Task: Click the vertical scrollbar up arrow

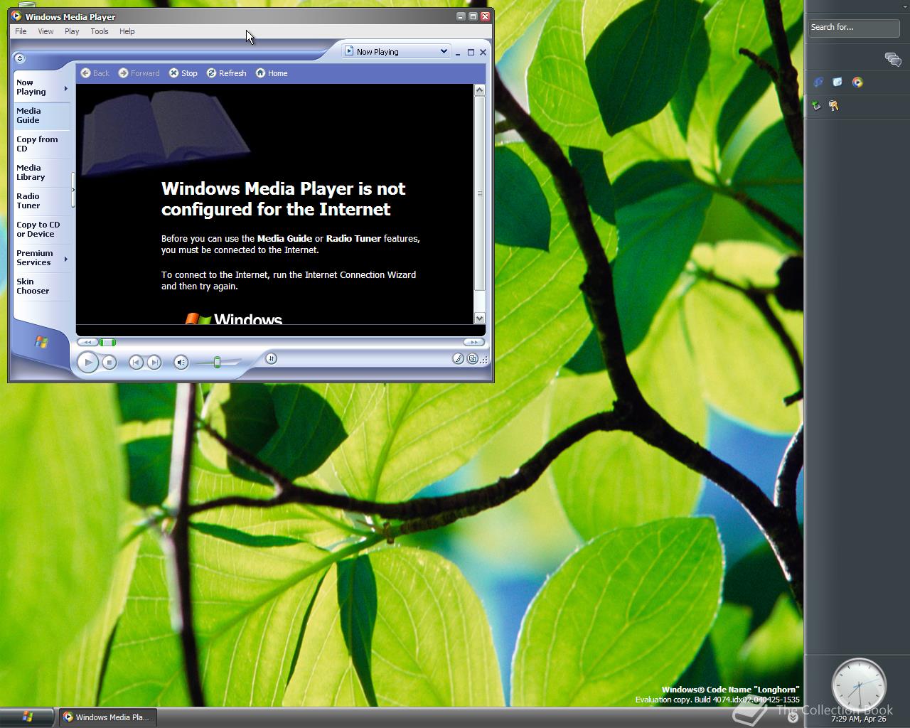Action: [x=479, y=90]
